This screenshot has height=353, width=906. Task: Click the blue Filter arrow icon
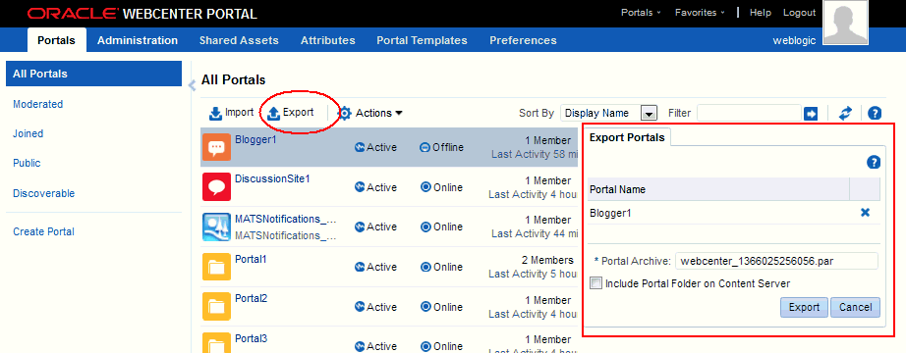(811, 114)
